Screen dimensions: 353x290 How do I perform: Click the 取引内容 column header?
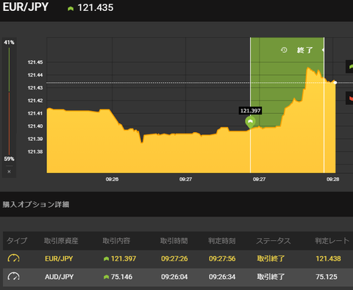click(116, 241)
